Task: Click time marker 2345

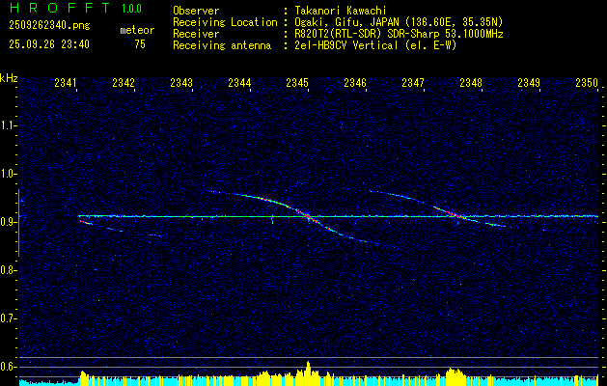Action: click(297, 82)
